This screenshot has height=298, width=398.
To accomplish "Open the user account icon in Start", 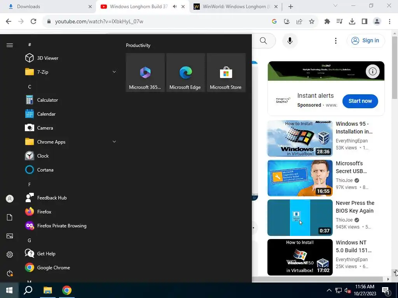I will click(10, 199).
